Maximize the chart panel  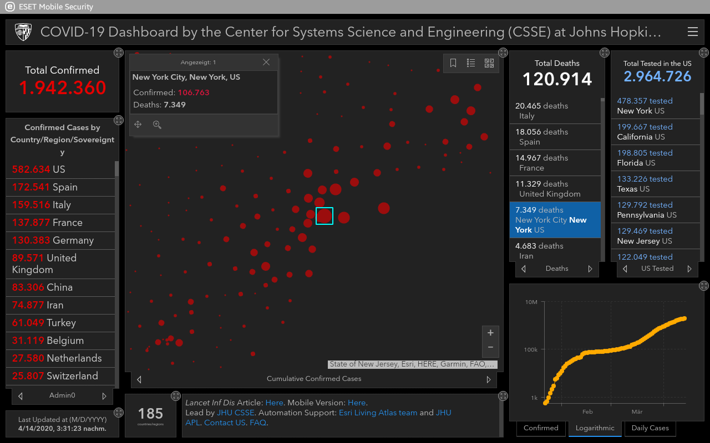(x=704, y=286)
